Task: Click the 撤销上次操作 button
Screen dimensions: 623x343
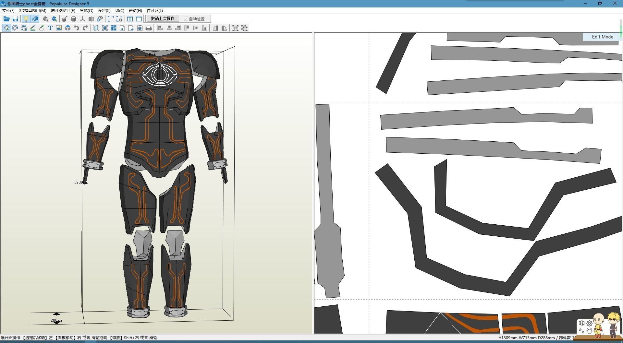Action: click(x=163, y=19)
